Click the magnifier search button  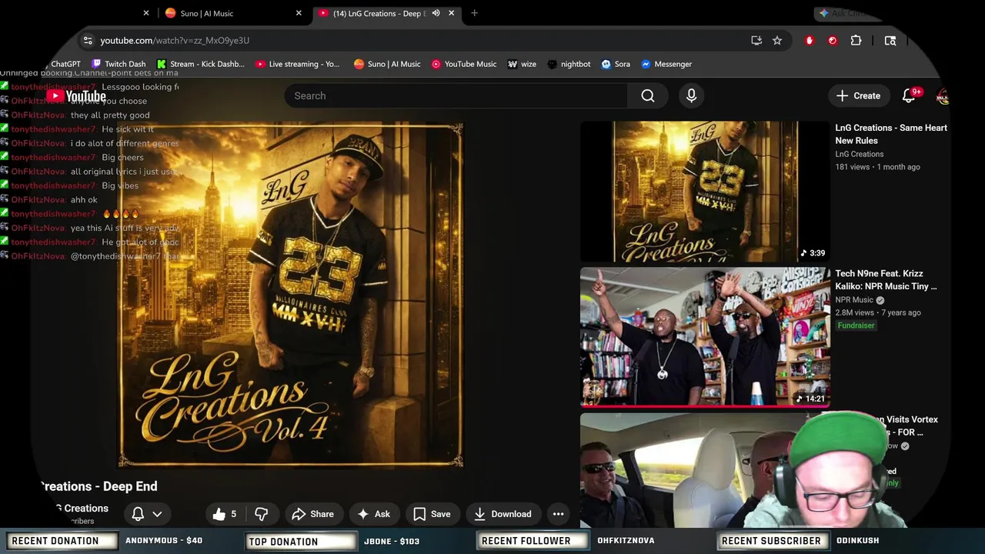pos(648,95)
